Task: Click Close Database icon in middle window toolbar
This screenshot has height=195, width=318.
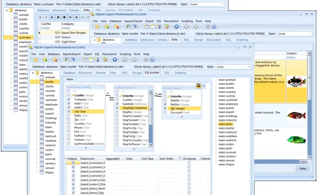Action: coord(117,27)
